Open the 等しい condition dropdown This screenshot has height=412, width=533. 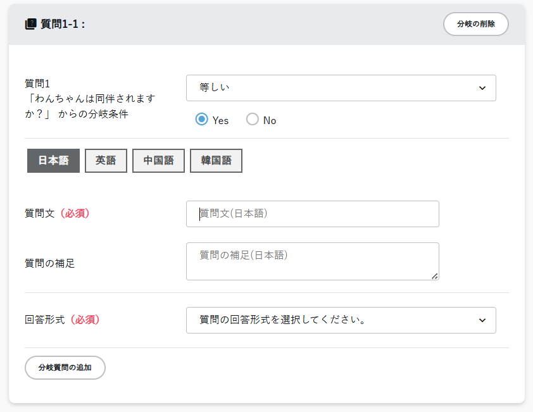click(341, 88)
